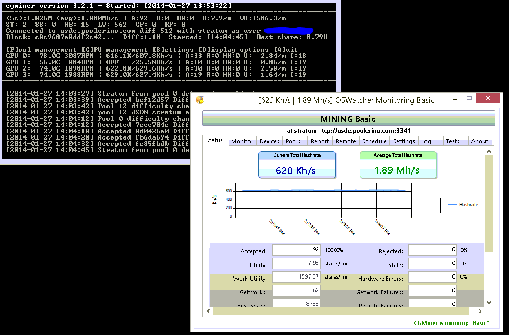
Task: Click the Best Share field showing 8788
Action: point(296,303)
